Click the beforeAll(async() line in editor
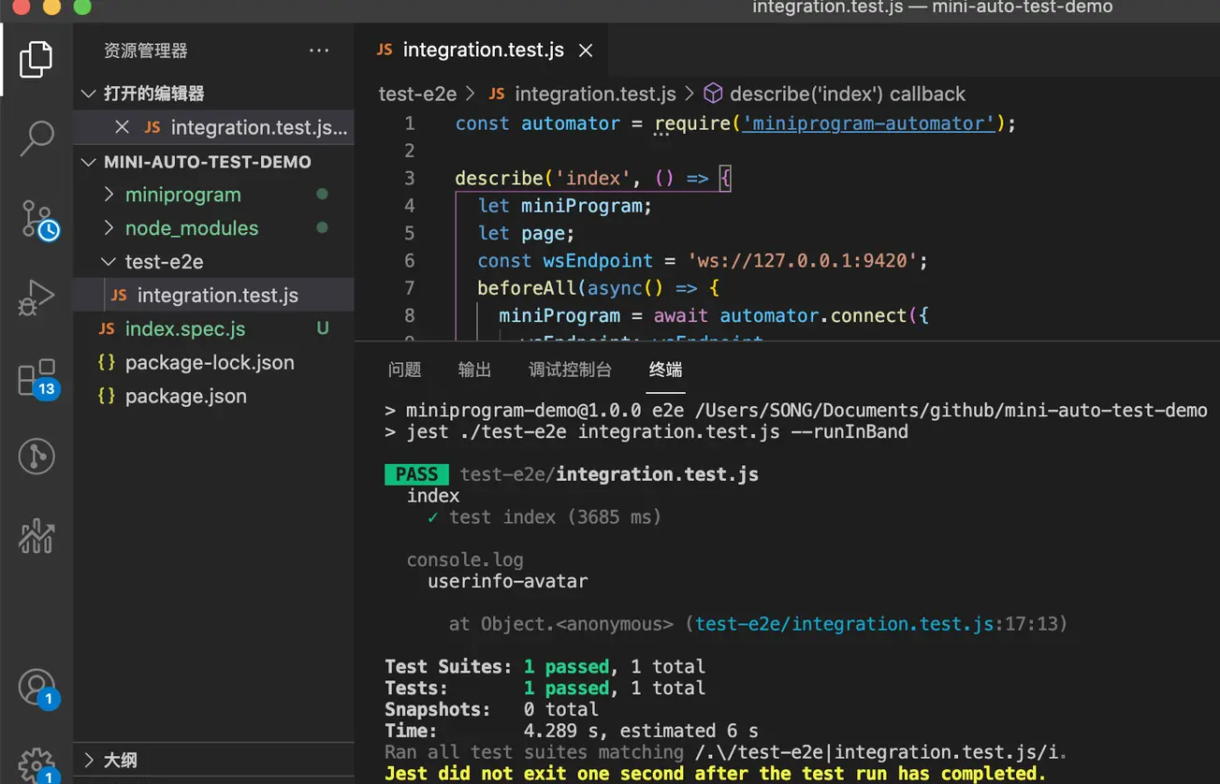Screen dimensions: 1220x784 (598, 288)
